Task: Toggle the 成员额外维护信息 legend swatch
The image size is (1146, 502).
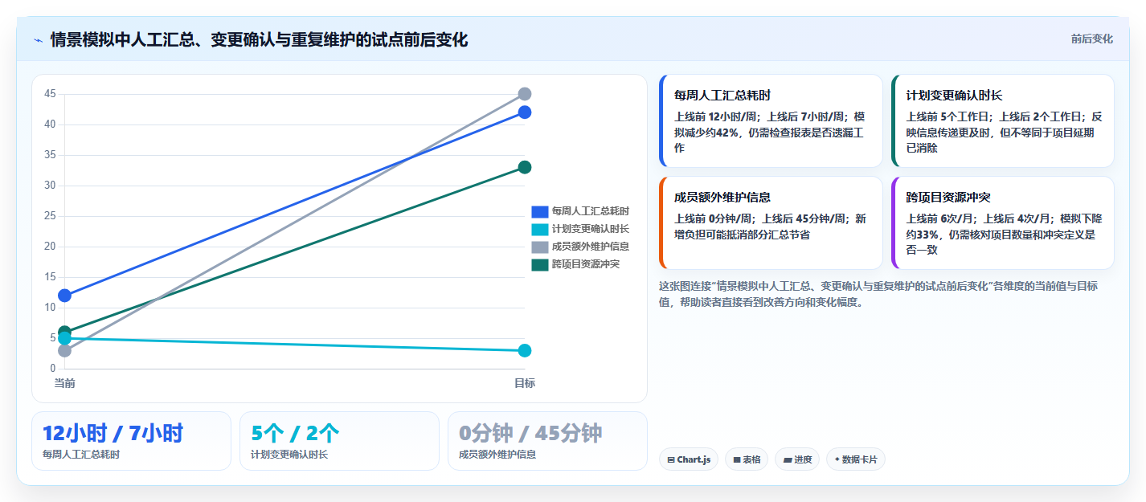Action: [x=540, y=247]
